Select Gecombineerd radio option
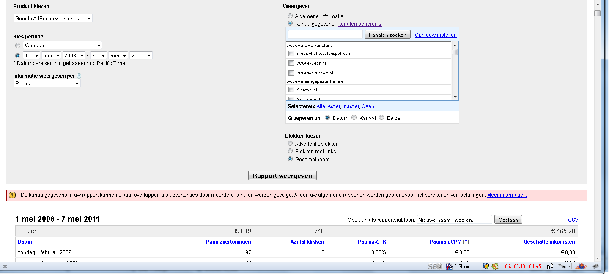 click(x=290, y=159)
